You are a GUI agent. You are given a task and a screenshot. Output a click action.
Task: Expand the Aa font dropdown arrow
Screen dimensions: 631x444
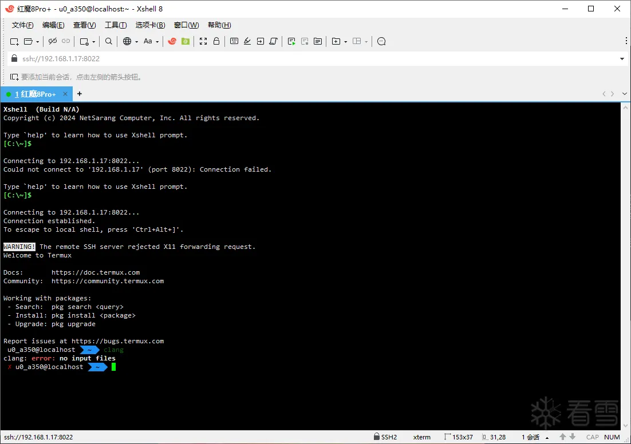157,42
